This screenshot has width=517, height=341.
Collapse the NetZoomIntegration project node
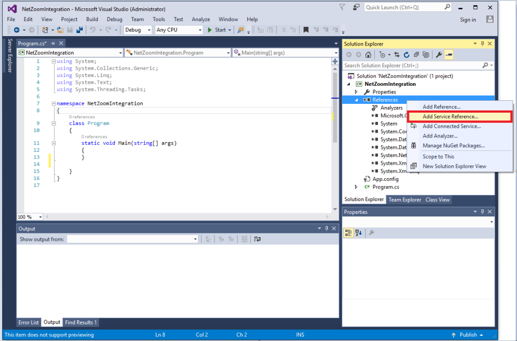point(348,84)
